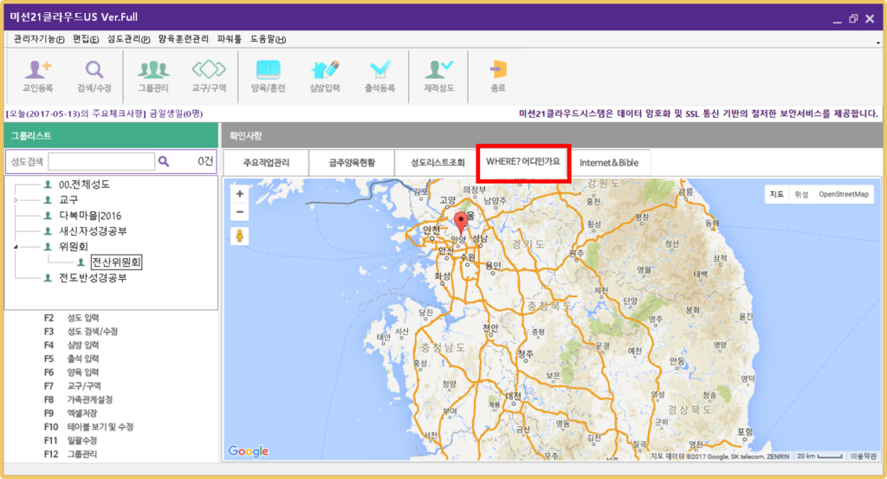Screen dimensions: 887x479
Task: Select 새신자성경공부 group
Action: (93, 230)
